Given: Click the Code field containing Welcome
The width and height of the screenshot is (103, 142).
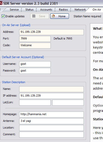Looking at the screenshot, I should [x=35, y=45].
